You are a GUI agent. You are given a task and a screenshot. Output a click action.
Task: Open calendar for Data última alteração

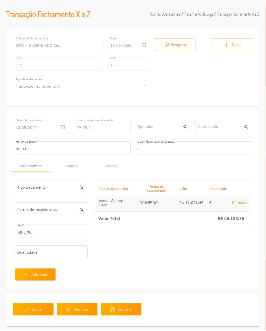click(x=63, y=127)
